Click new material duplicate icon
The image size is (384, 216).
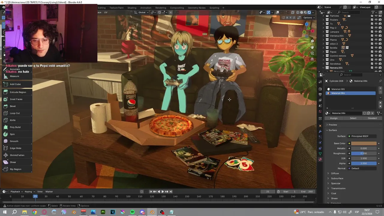click(x=368, y=113)
